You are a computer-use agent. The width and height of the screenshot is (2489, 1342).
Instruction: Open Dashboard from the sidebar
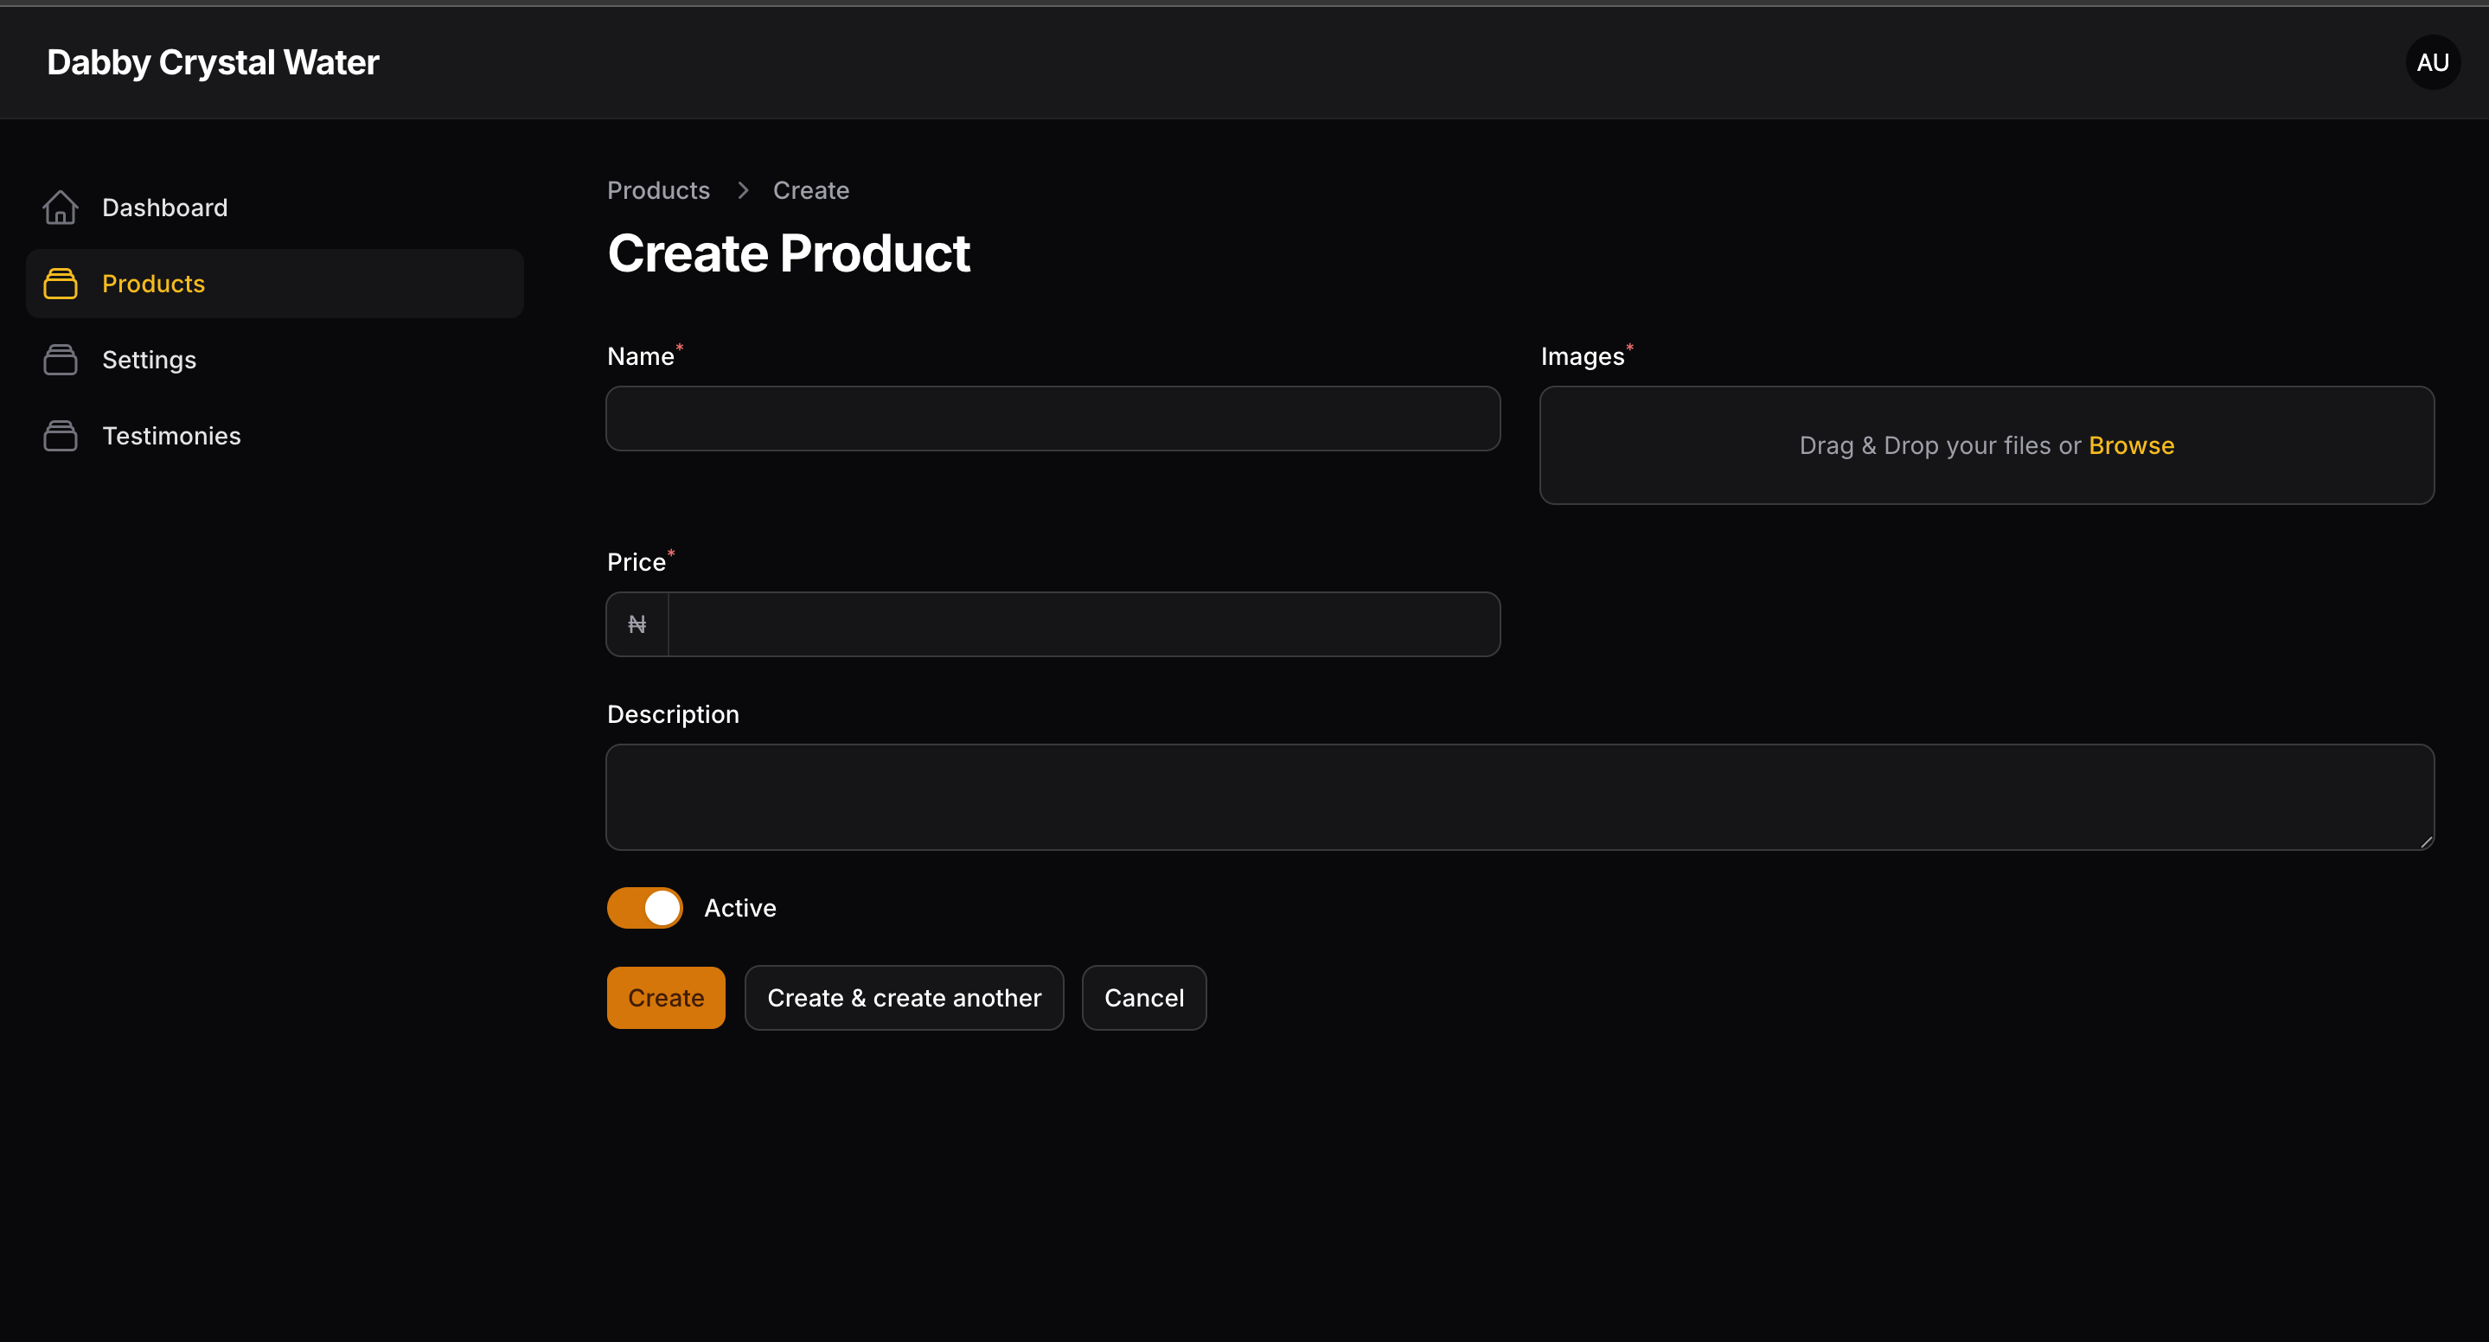[x=274, y=208]
